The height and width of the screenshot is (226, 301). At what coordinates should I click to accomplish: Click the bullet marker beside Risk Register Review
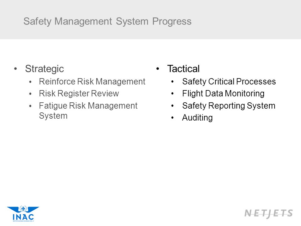[x=30, y=94]
